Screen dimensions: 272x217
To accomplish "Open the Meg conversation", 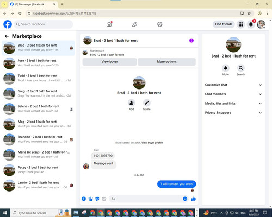I will click(38, 124).
